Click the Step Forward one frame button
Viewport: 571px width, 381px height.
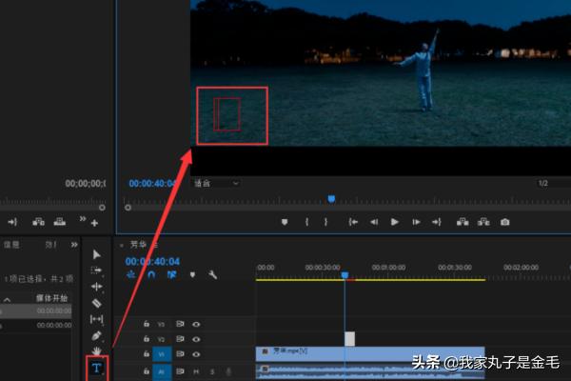click(416, 222)
